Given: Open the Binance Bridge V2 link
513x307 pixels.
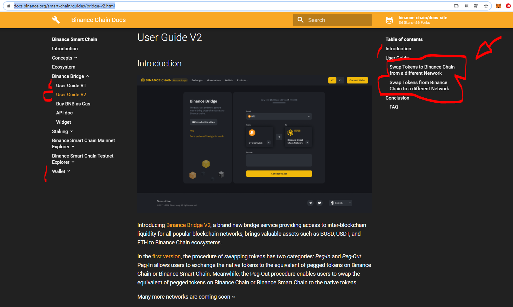Looking at the screenshot, I should (x=188, y=225).
